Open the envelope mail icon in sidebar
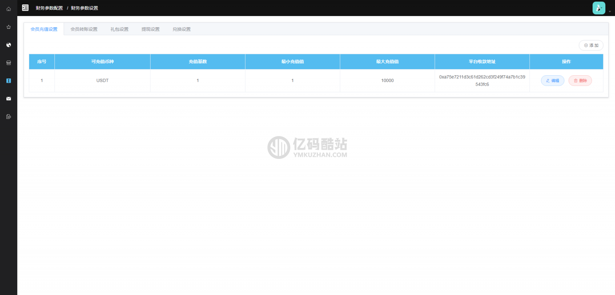The height and width of the screenshot is (295, 615). [8, 98]
